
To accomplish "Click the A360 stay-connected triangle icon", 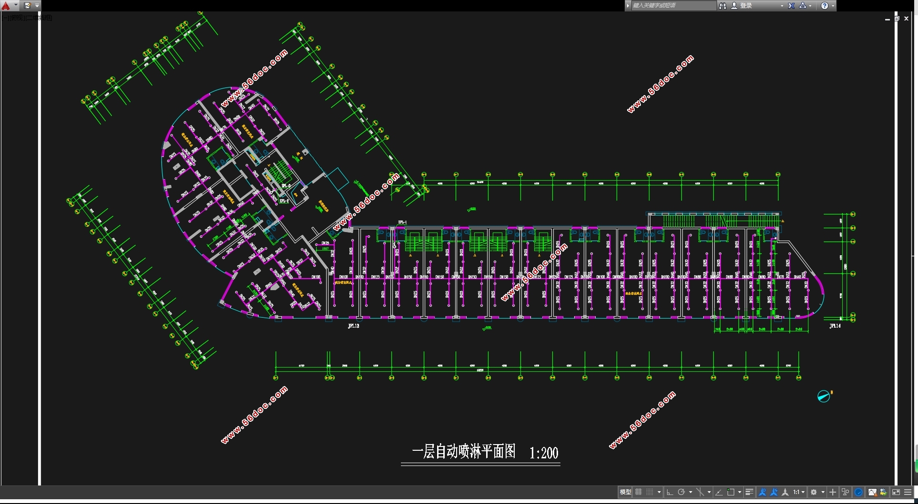I will click(803, 6).
